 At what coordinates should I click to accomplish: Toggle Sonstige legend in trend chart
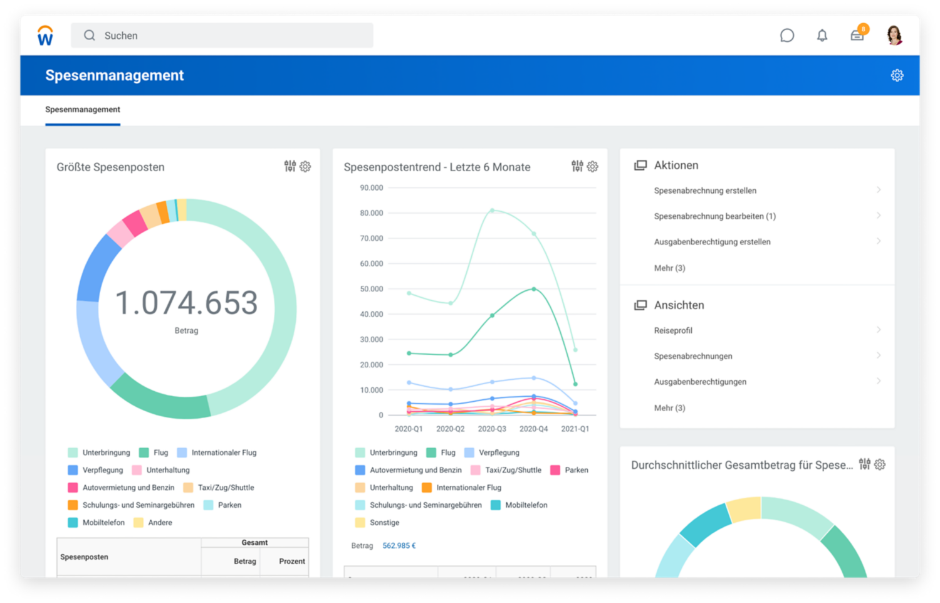point(377,523)
